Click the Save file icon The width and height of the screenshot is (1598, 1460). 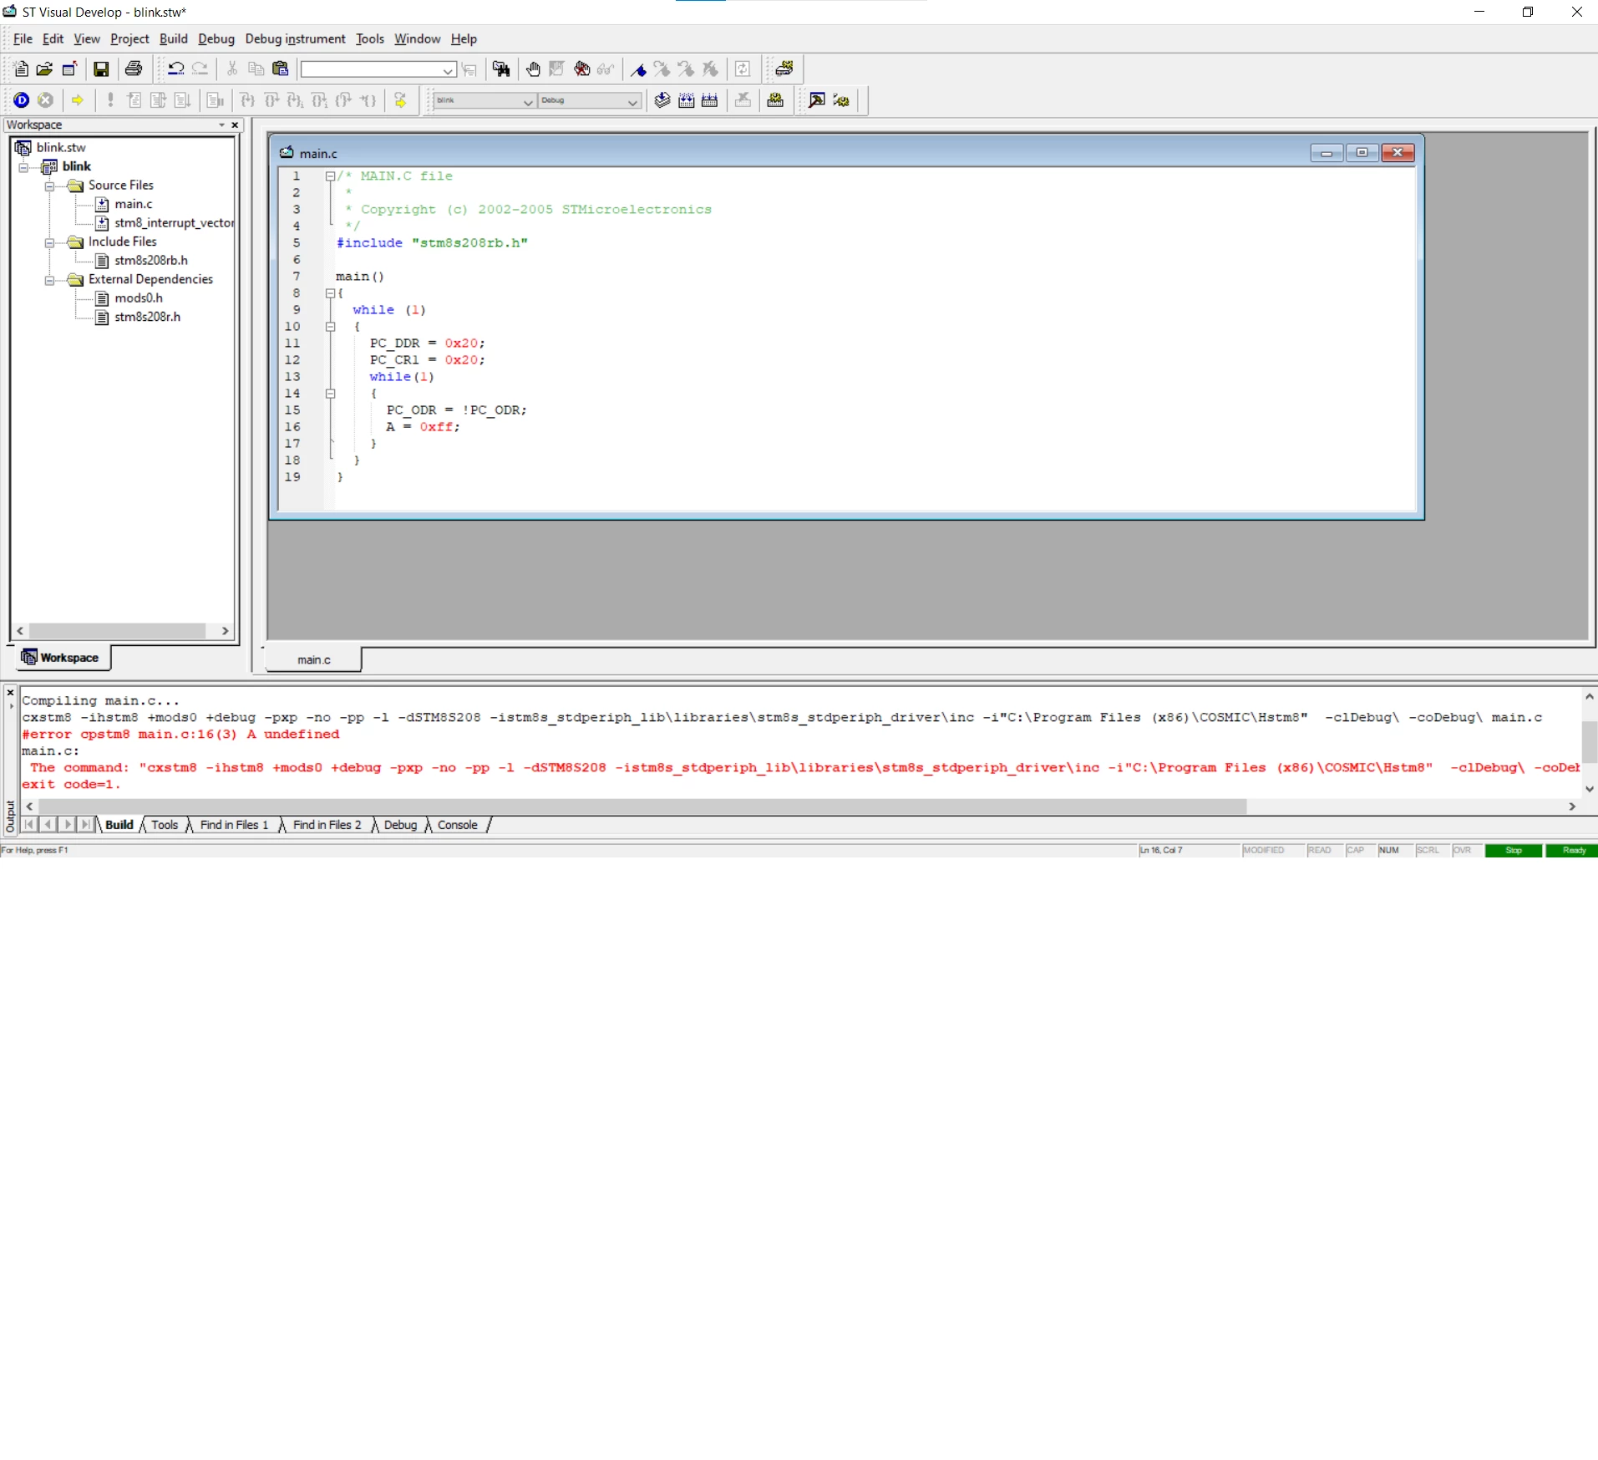pyautogui.click(x=101, y=69)
